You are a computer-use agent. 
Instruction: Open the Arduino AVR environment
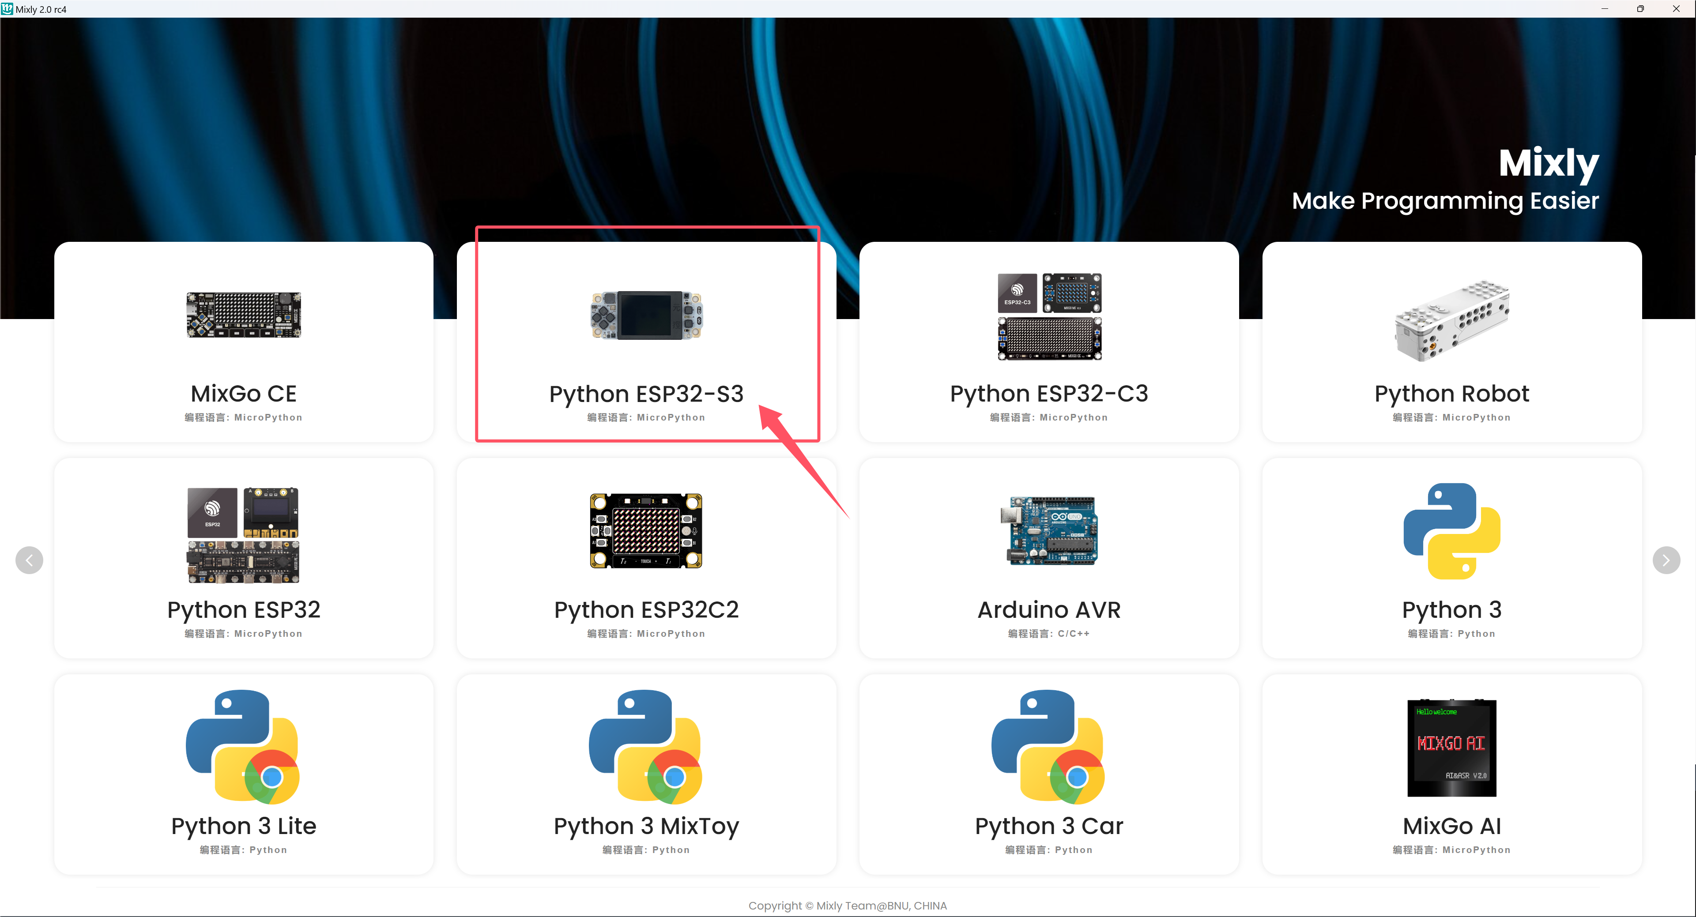1049,609
